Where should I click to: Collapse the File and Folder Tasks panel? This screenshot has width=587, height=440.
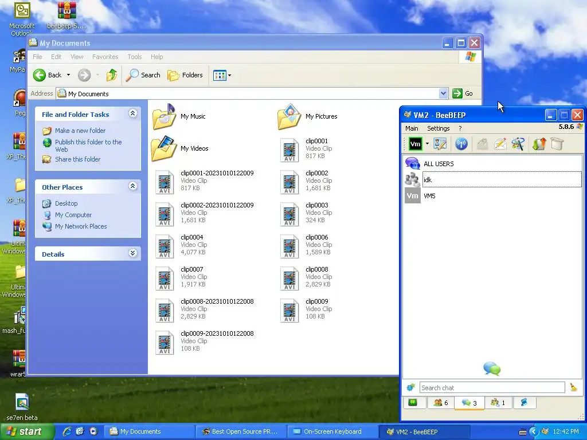(132, 113)
